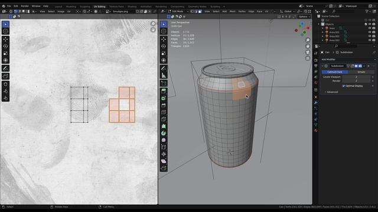This screenshot has height=212, width=378.
Task: Select the Transform tool in 3D viewport
Action: coord(164,60)
